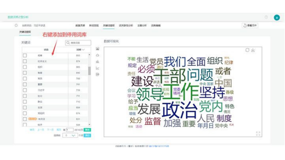
Task: Open the 词关联性分析 navigation tab
Action: click(x=126, y=26)
